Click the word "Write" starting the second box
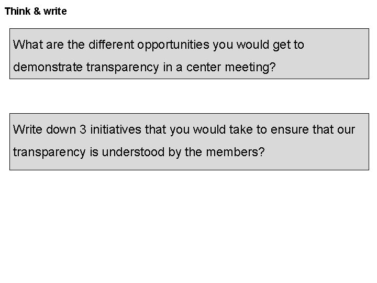Image resolution: width=377 pixels, height=283 pixels. pyautogui.click(x=28, y=129)
